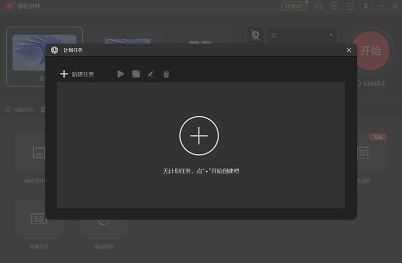The image size is (402, 263).
Task: Toggle the disabled webcam icon
Action: point(256,35)
